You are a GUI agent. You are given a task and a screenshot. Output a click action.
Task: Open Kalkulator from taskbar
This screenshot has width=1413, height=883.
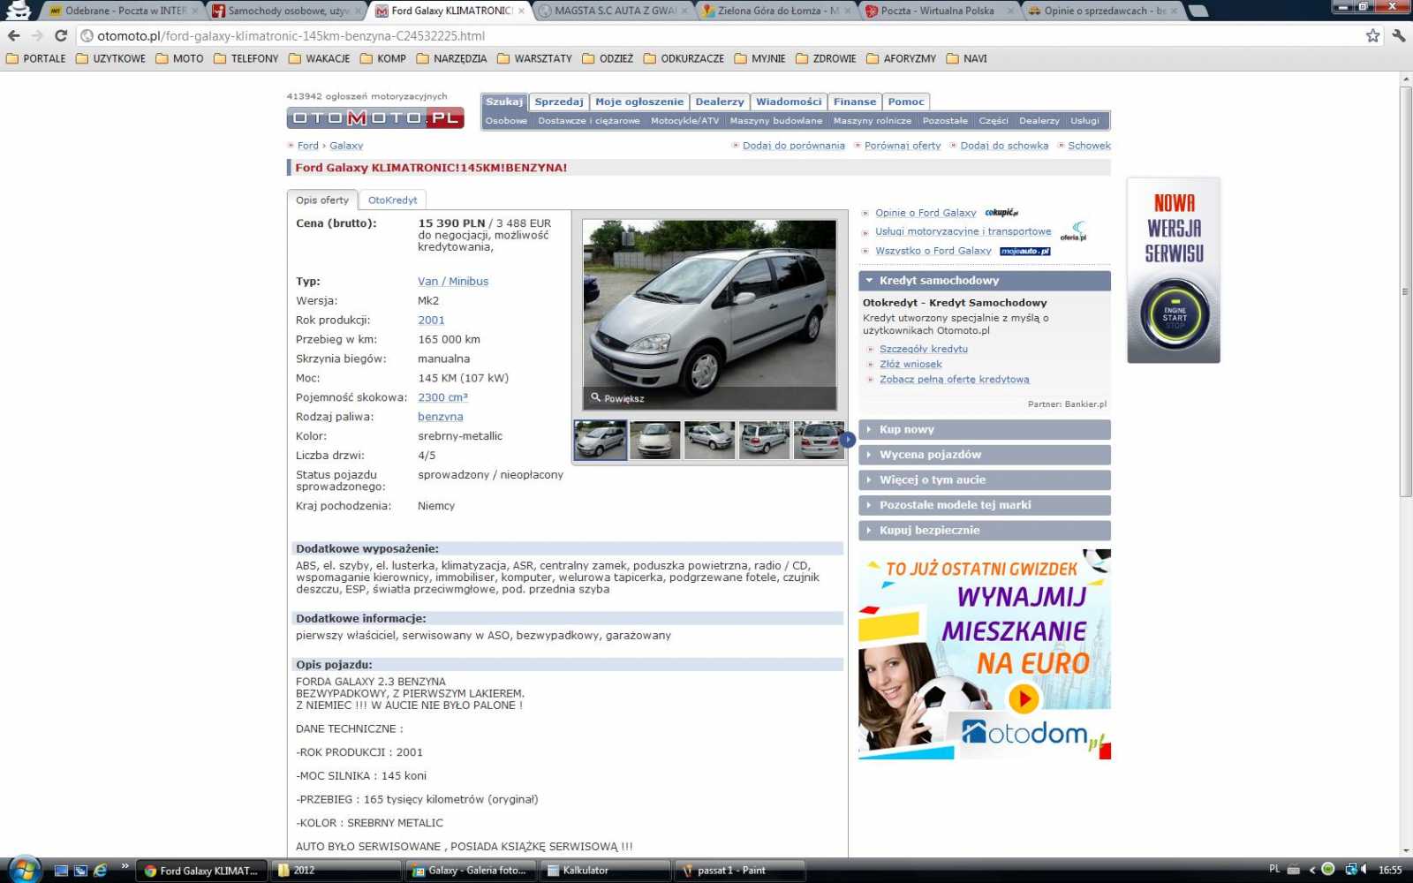[x=604, y=870]
